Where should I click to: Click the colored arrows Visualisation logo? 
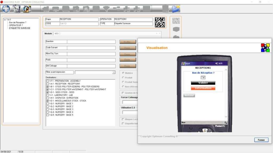(265, 48)
